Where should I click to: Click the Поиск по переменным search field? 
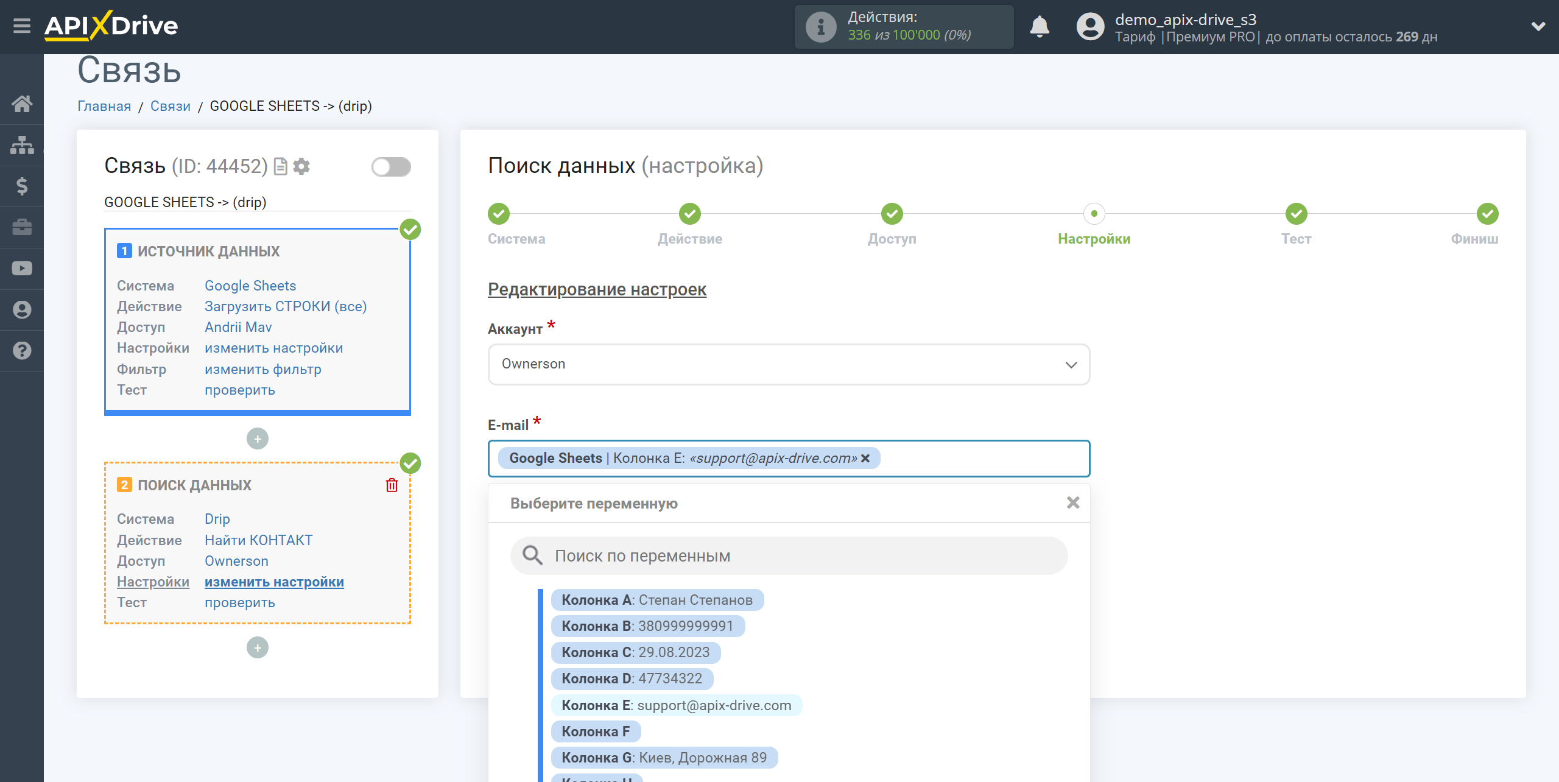pos(789,555)
